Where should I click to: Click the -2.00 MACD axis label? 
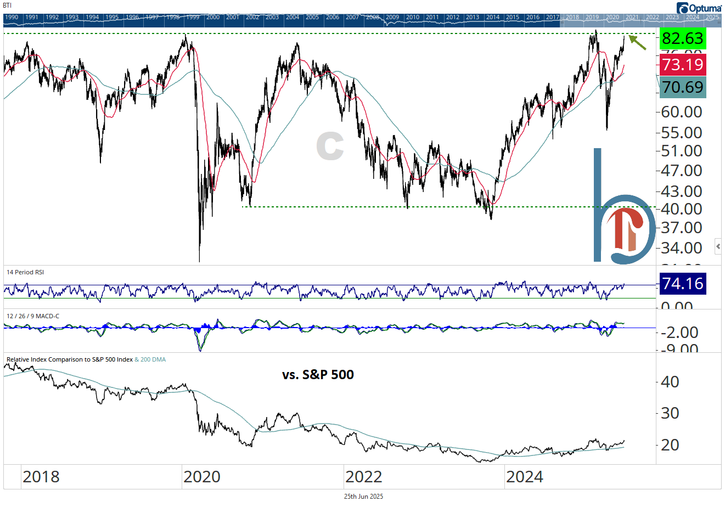(x=680, y=333)
